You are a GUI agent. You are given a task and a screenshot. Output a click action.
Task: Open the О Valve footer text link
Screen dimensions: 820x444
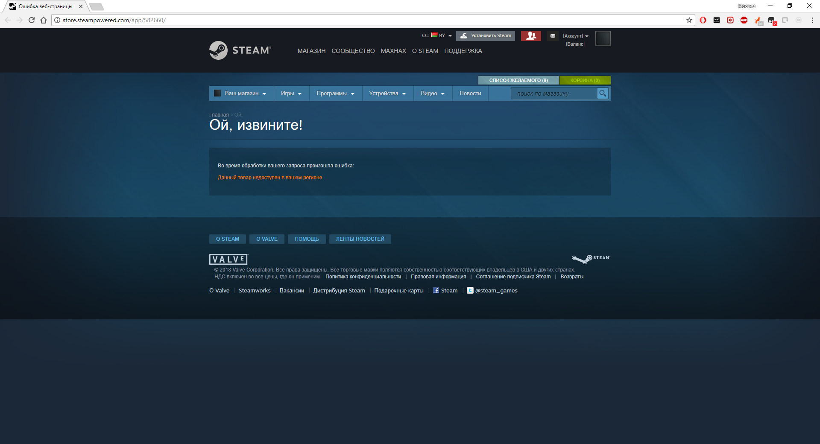click(220, 291)
